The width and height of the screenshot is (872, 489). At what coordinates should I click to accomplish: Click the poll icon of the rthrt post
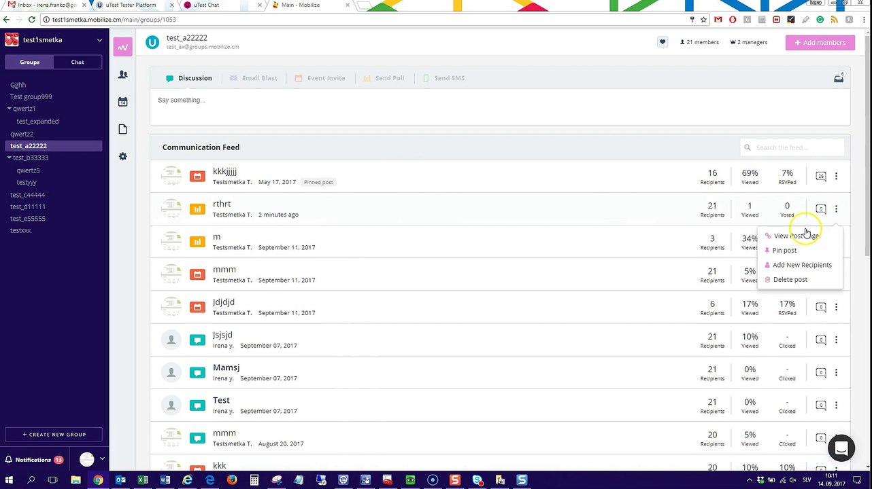(x=197, y=209)
